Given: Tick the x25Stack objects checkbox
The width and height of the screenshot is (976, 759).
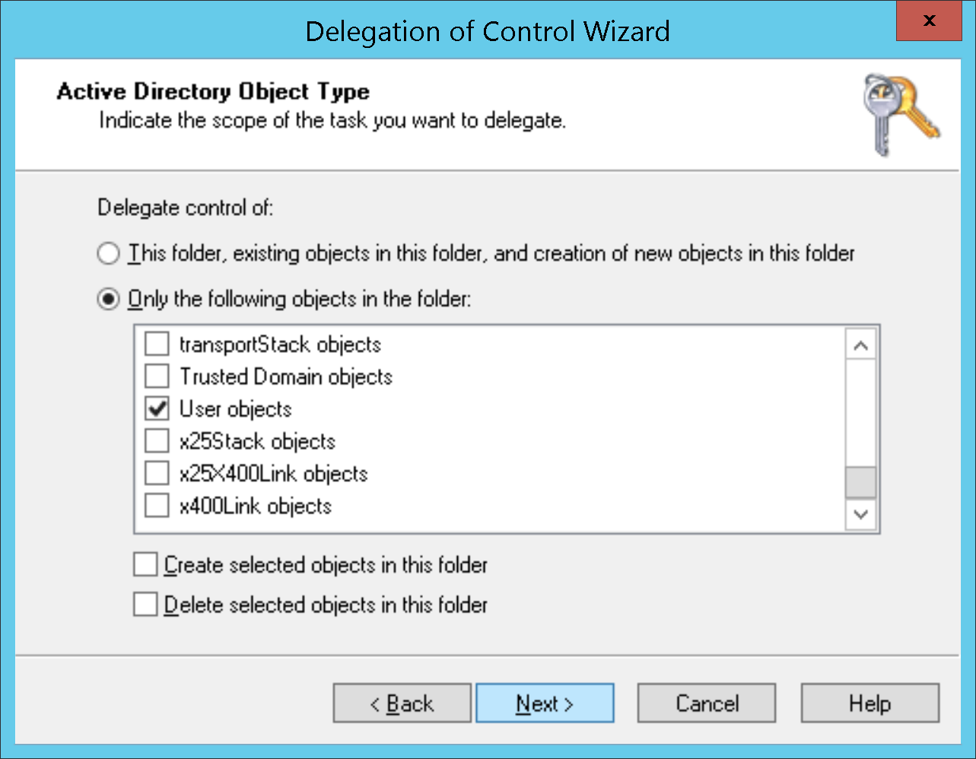Looking at the screenshot, I should coord(157,441).
